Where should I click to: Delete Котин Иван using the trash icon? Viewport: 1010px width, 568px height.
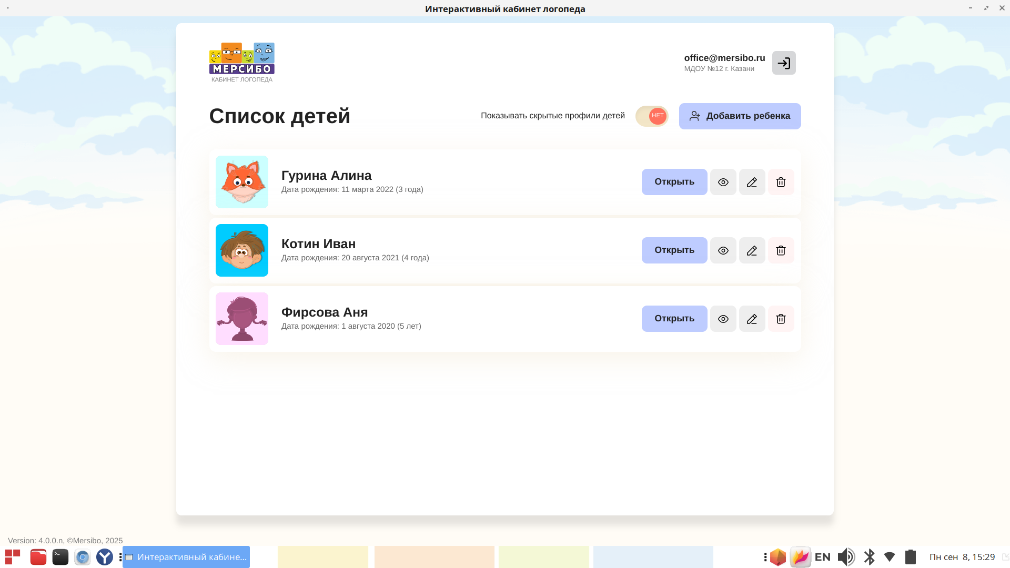point(781,250)
